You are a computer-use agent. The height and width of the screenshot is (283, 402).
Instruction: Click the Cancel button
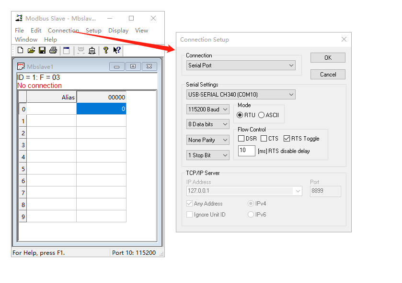328,75
